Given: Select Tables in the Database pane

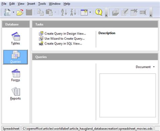Looking at the screenshot, I should point(16,39).
